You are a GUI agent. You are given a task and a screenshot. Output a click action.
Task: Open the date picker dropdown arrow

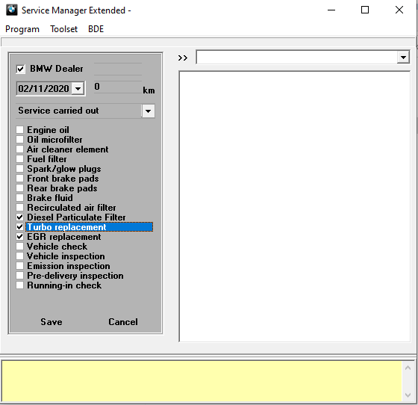pyautogui.click(x=78, y=88)
